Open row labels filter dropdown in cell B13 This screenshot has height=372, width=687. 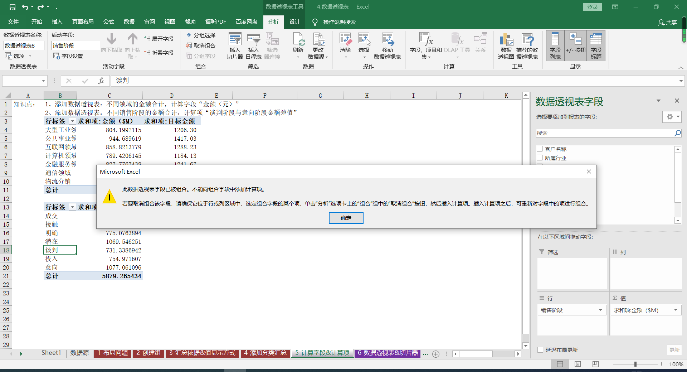click(x=72, y=207)
